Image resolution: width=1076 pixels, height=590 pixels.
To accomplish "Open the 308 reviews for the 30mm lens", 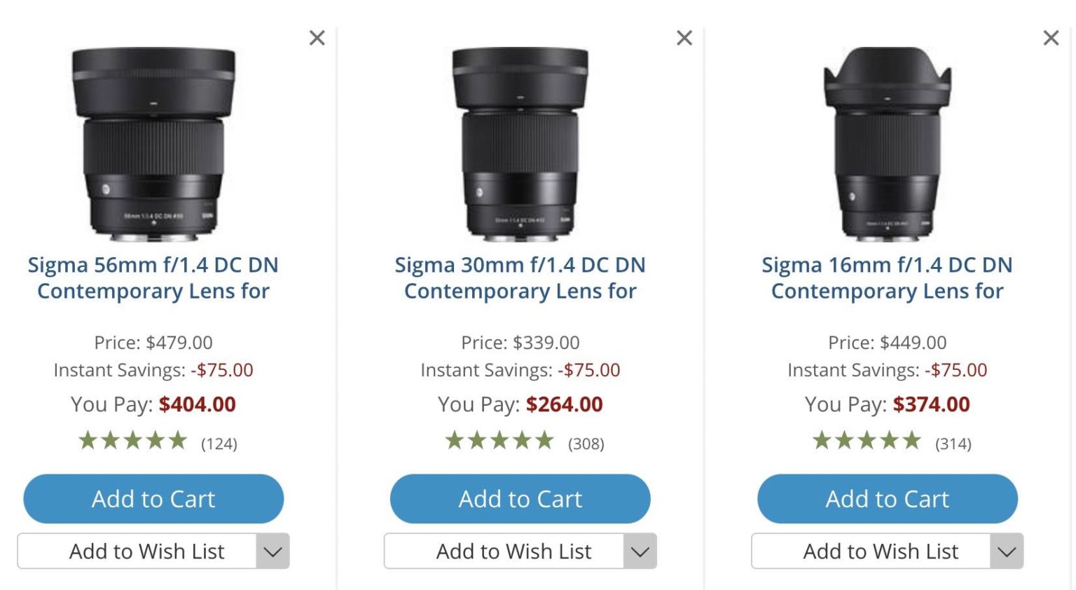I will coord(586,442).
